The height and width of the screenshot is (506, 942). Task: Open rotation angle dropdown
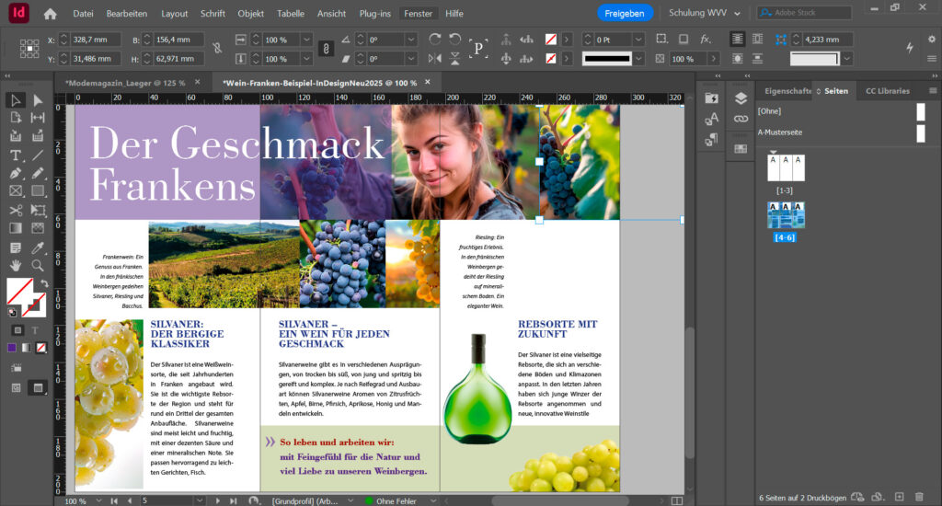coord(411,40)
